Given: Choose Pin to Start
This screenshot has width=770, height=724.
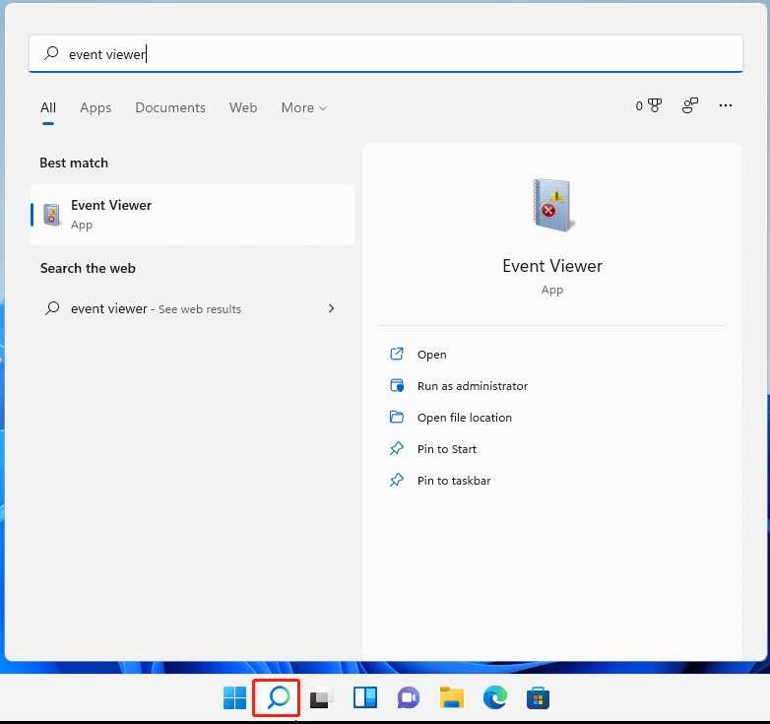Looking at the screenshot, I should point(447,449).
